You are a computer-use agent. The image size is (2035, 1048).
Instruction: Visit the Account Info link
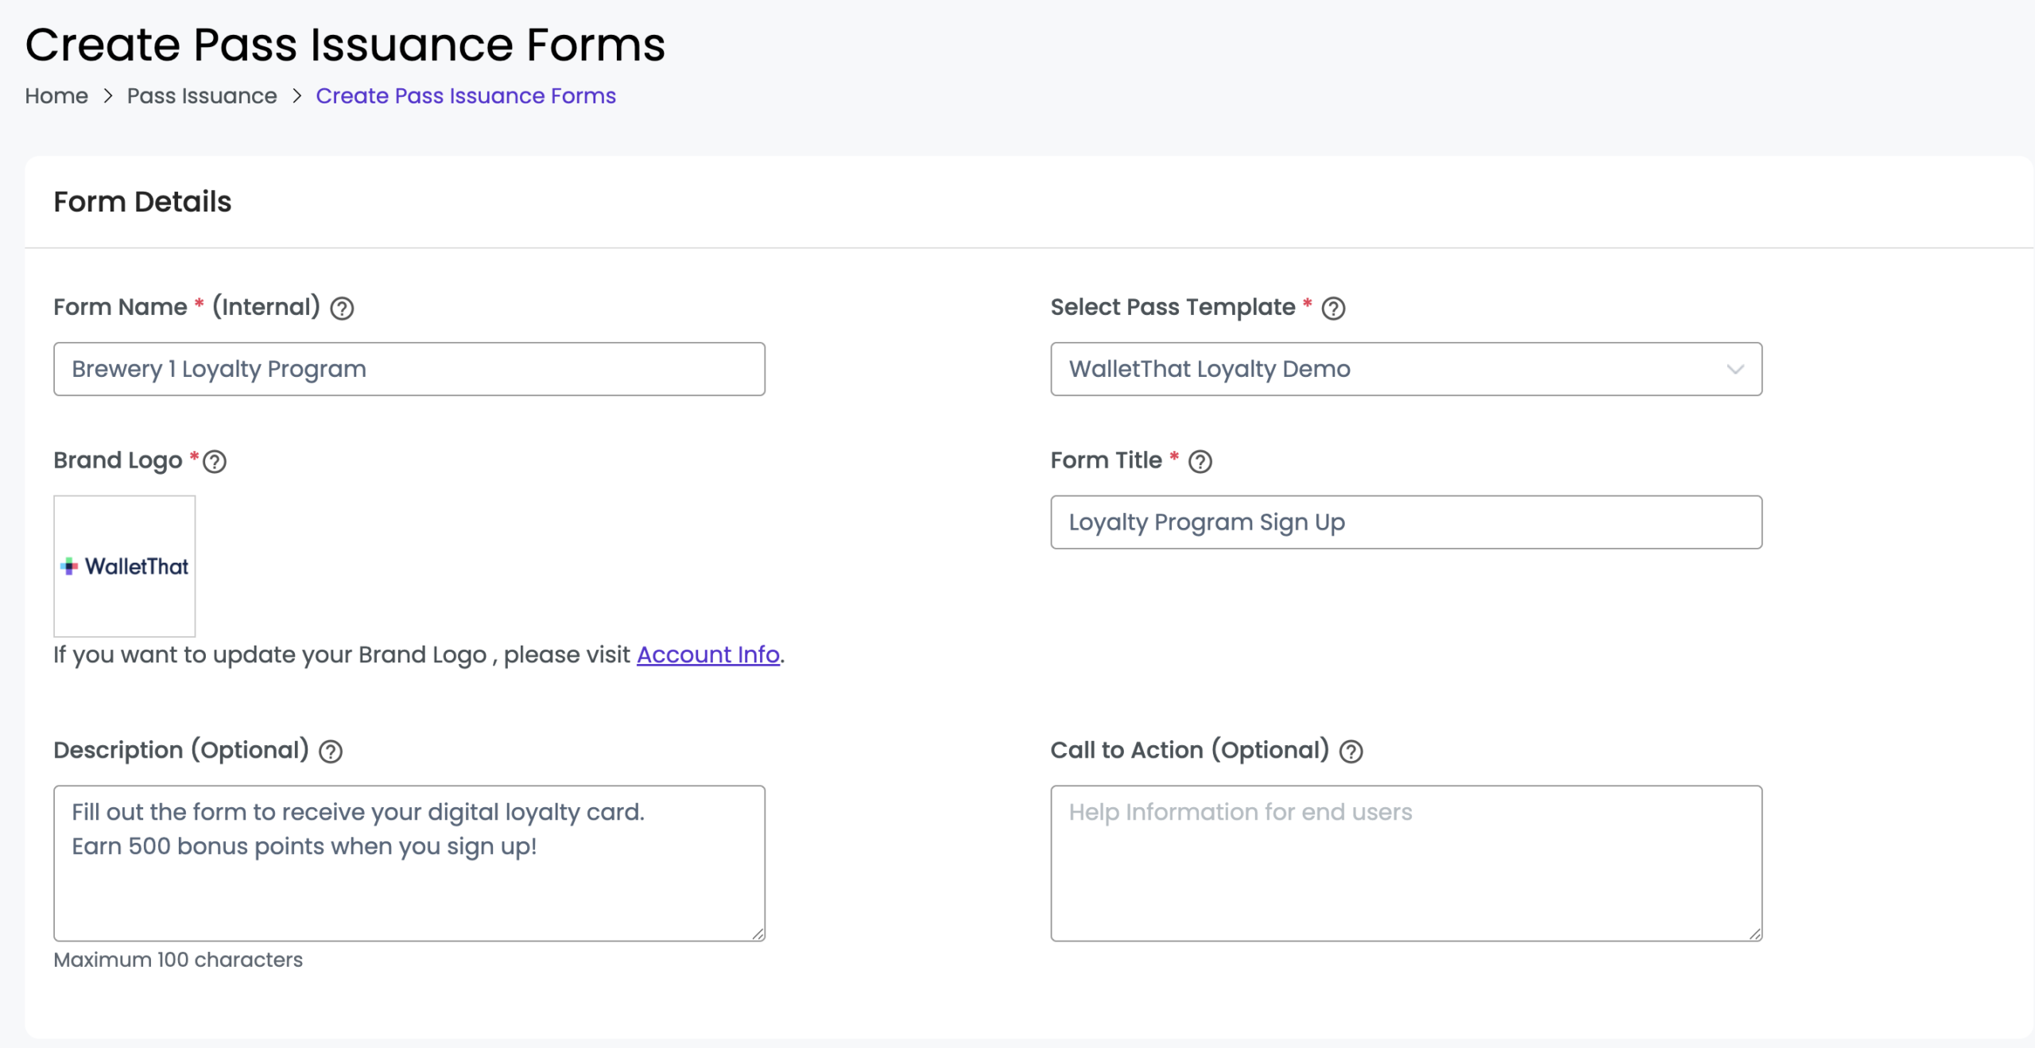click(707, 654)
